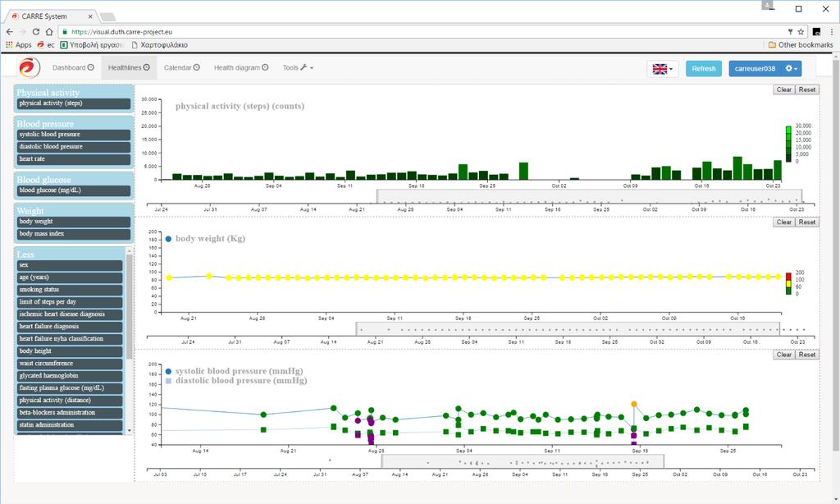This screenshot has height=504, width=840.
Task: Select 'glycated haemoglobin' in the list
Action: [x=70, y=376]
